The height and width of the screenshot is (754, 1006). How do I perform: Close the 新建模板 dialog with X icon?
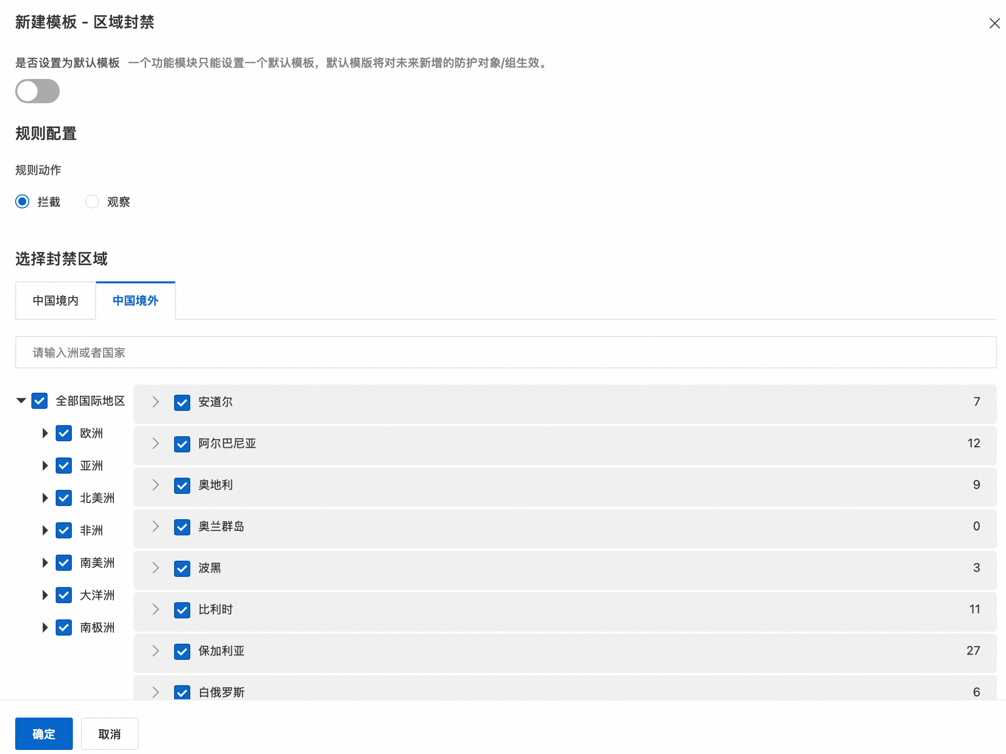tap(994, 23)
